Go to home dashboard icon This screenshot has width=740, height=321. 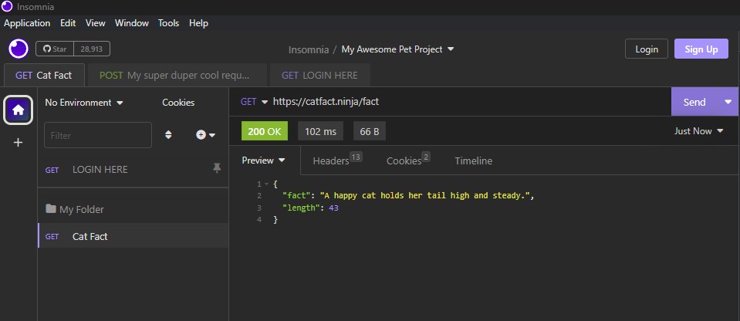[x=18, y=110]
